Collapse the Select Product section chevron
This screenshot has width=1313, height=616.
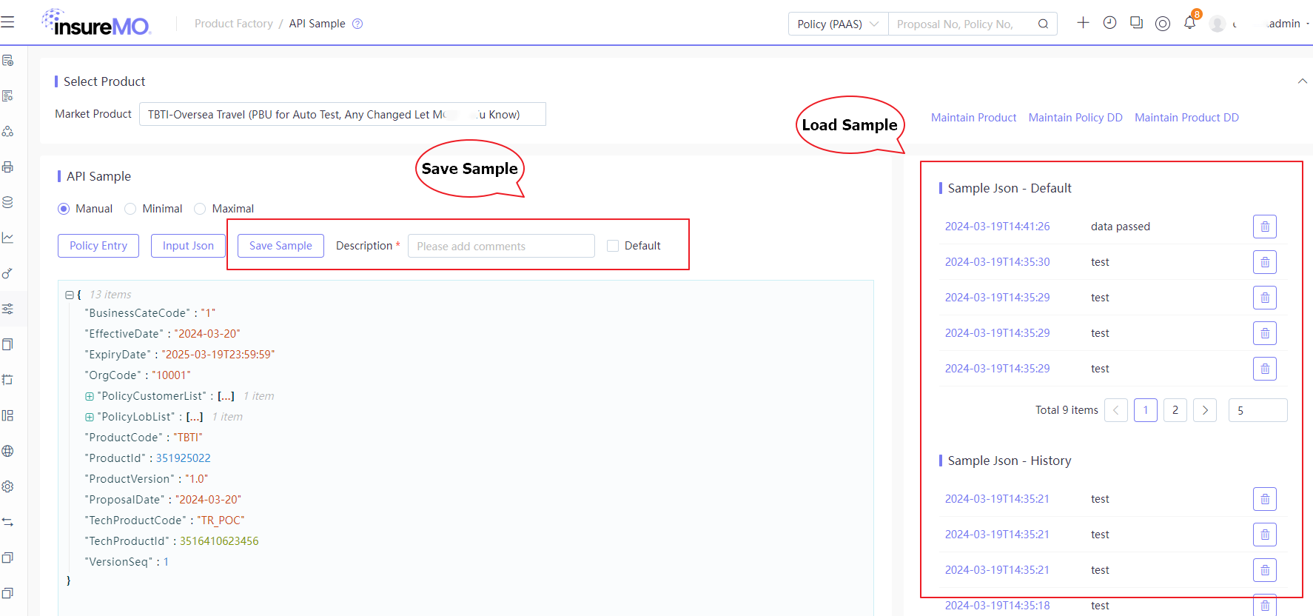[1303, 81]
